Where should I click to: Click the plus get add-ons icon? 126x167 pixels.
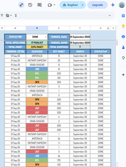click(x=123, y=75)
